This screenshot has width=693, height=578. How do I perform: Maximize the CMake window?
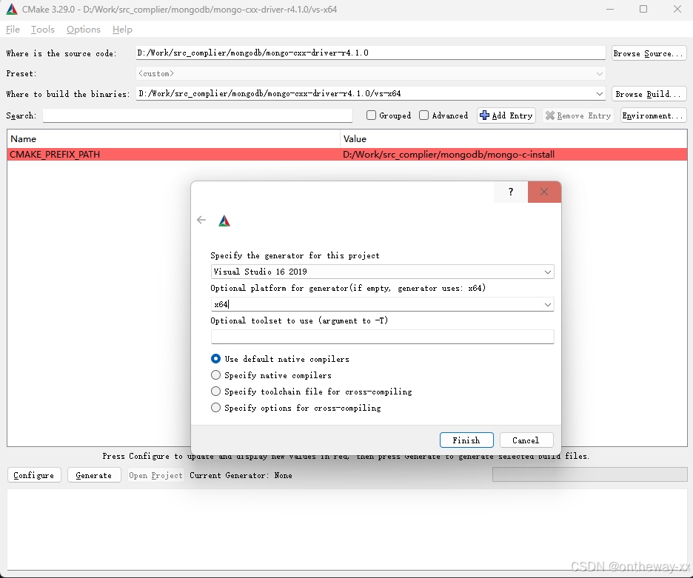pos(643,10)
